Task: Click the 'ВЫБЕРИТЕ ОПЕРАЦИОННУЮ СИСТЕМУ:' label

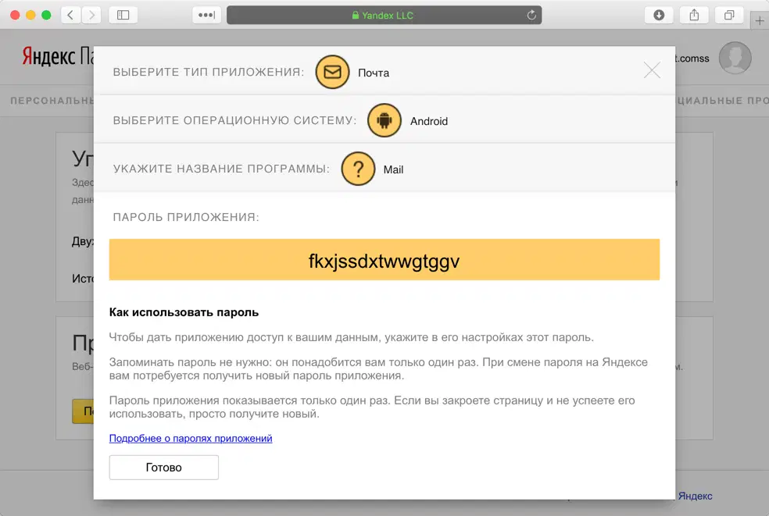Action: tap(235, 120)
